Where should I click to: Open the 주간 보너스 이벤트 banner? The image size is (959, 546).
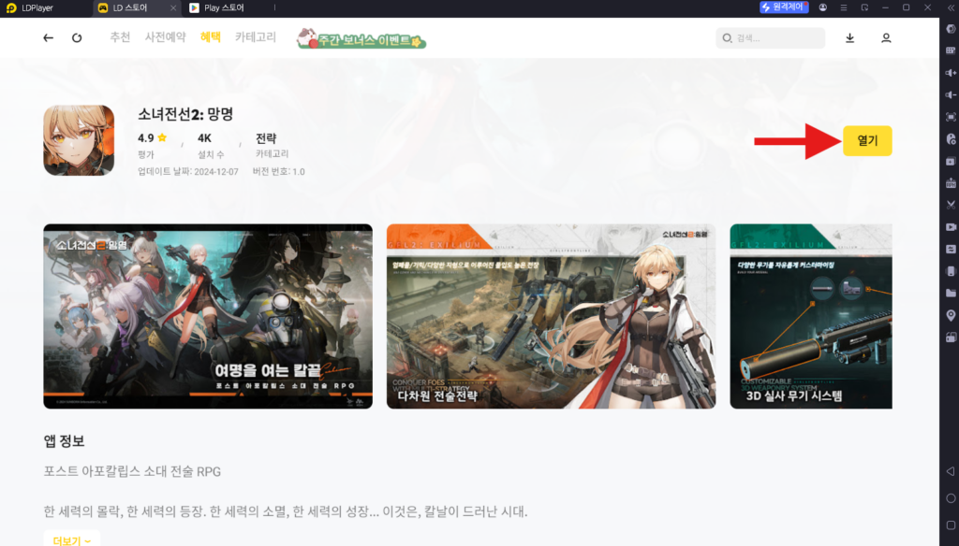click(x=361, y=38)
